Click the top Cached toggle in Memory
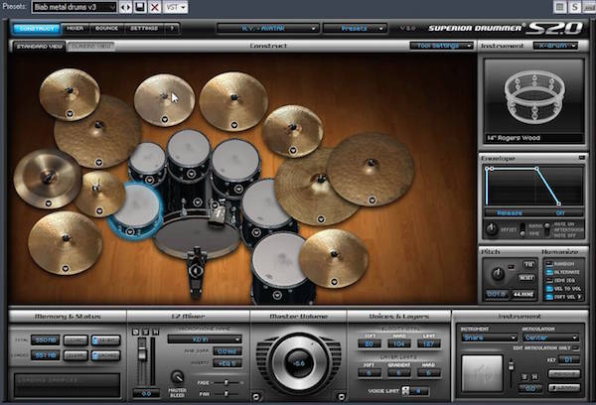 point(106,340)
